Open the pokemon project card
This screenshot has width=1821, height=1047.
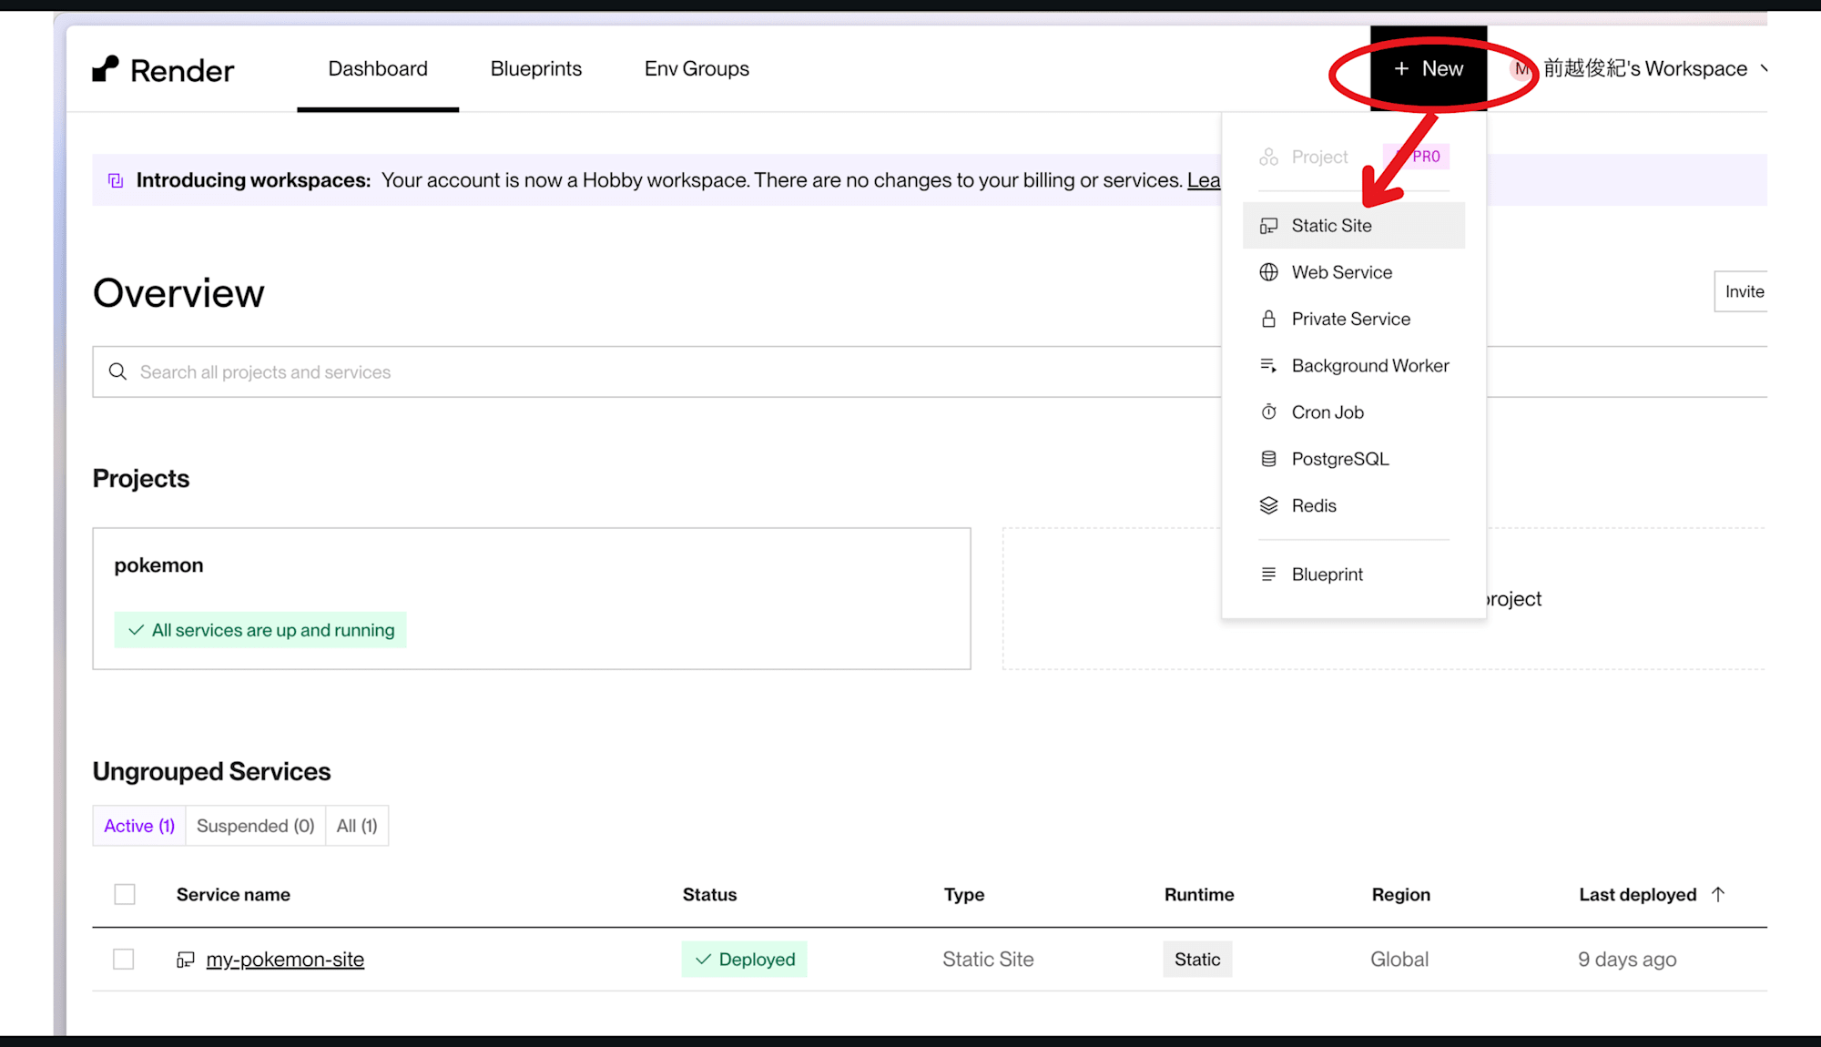coord(532,599)
